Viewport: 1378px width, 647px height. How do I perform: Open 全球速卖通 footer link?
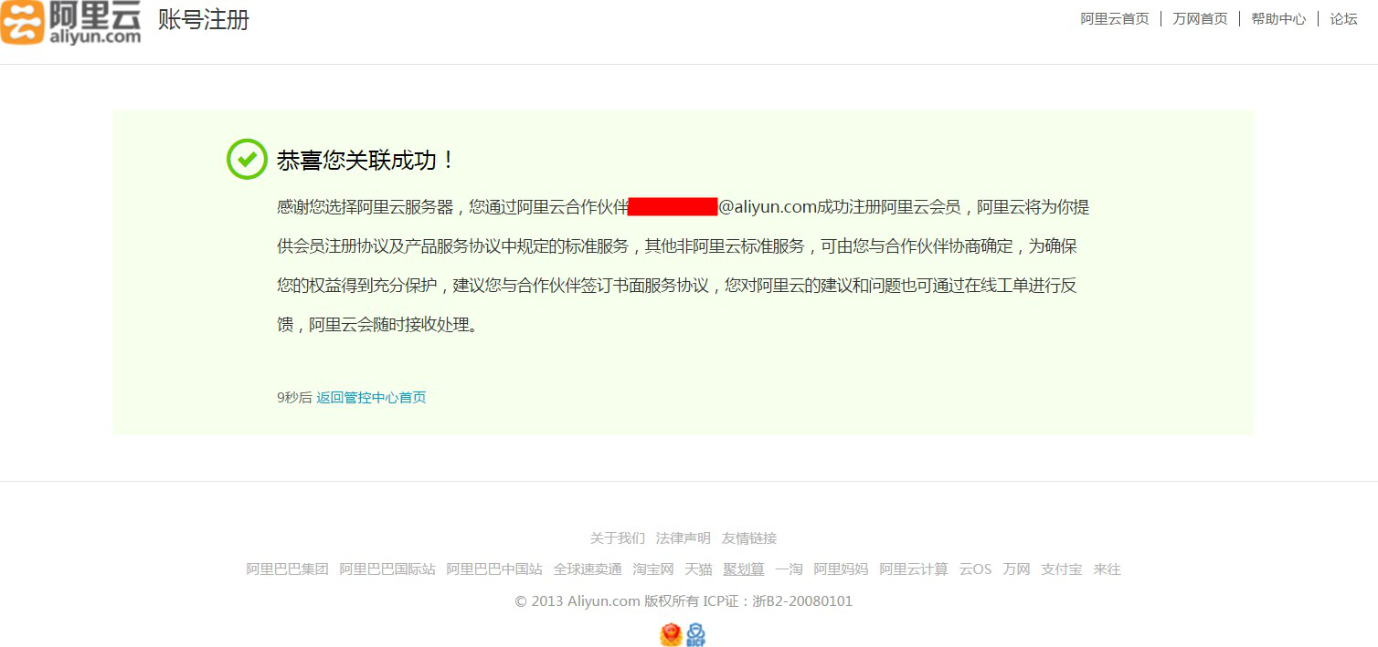coord(588,569)
